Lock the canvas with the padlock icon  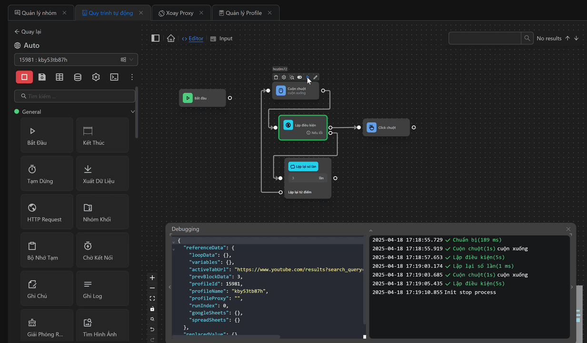(x=152, y=309)
